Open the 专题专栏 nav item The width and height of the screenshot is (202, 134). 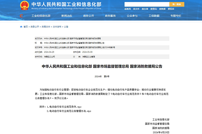[x=176, y=16]
